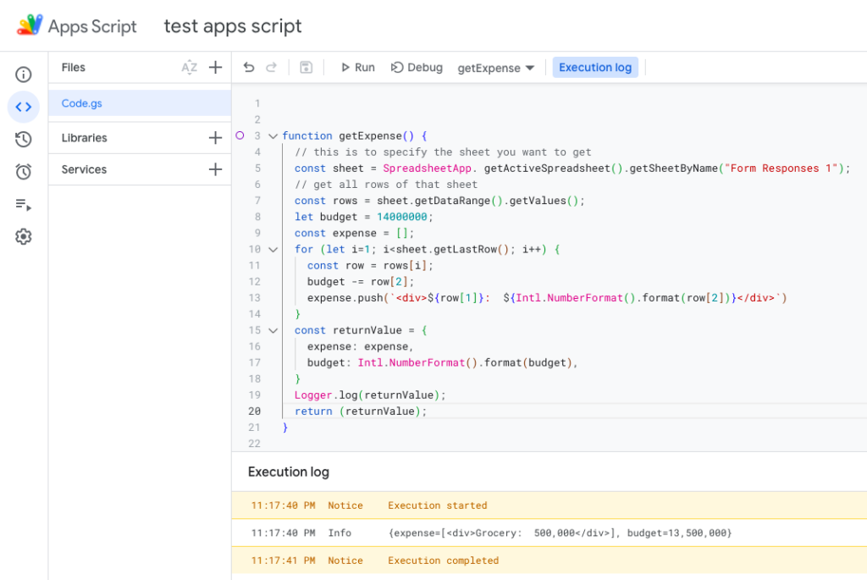Open Project History clock icon
The width and height of the screenshot is (867, 580).
point(23,140)
